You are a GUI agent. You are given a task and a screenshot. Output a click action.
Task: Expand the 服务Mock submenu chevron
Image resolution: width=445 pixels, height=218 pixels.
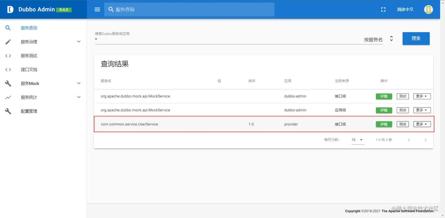click(79, 83)
